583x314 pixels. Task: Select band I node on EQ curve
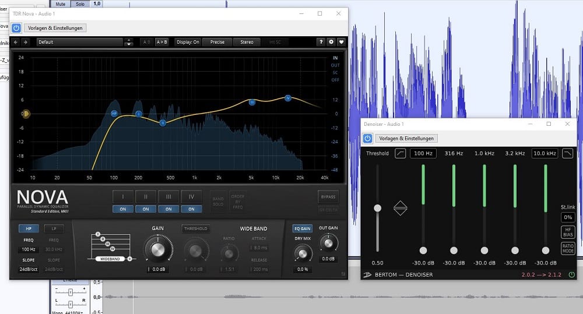point(138,114)
